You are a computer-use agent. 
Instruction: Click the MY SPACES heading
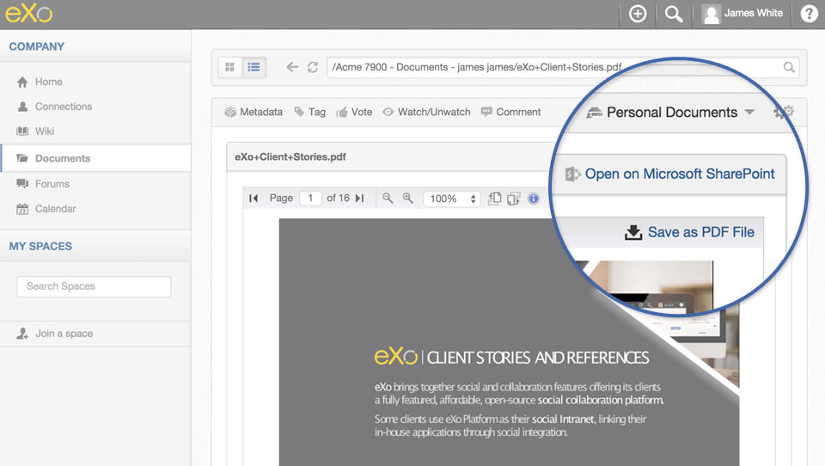point(40,246)
